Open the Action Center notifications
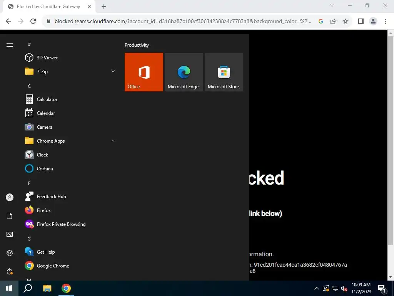394x296 pixels. [x=382, y=288]
